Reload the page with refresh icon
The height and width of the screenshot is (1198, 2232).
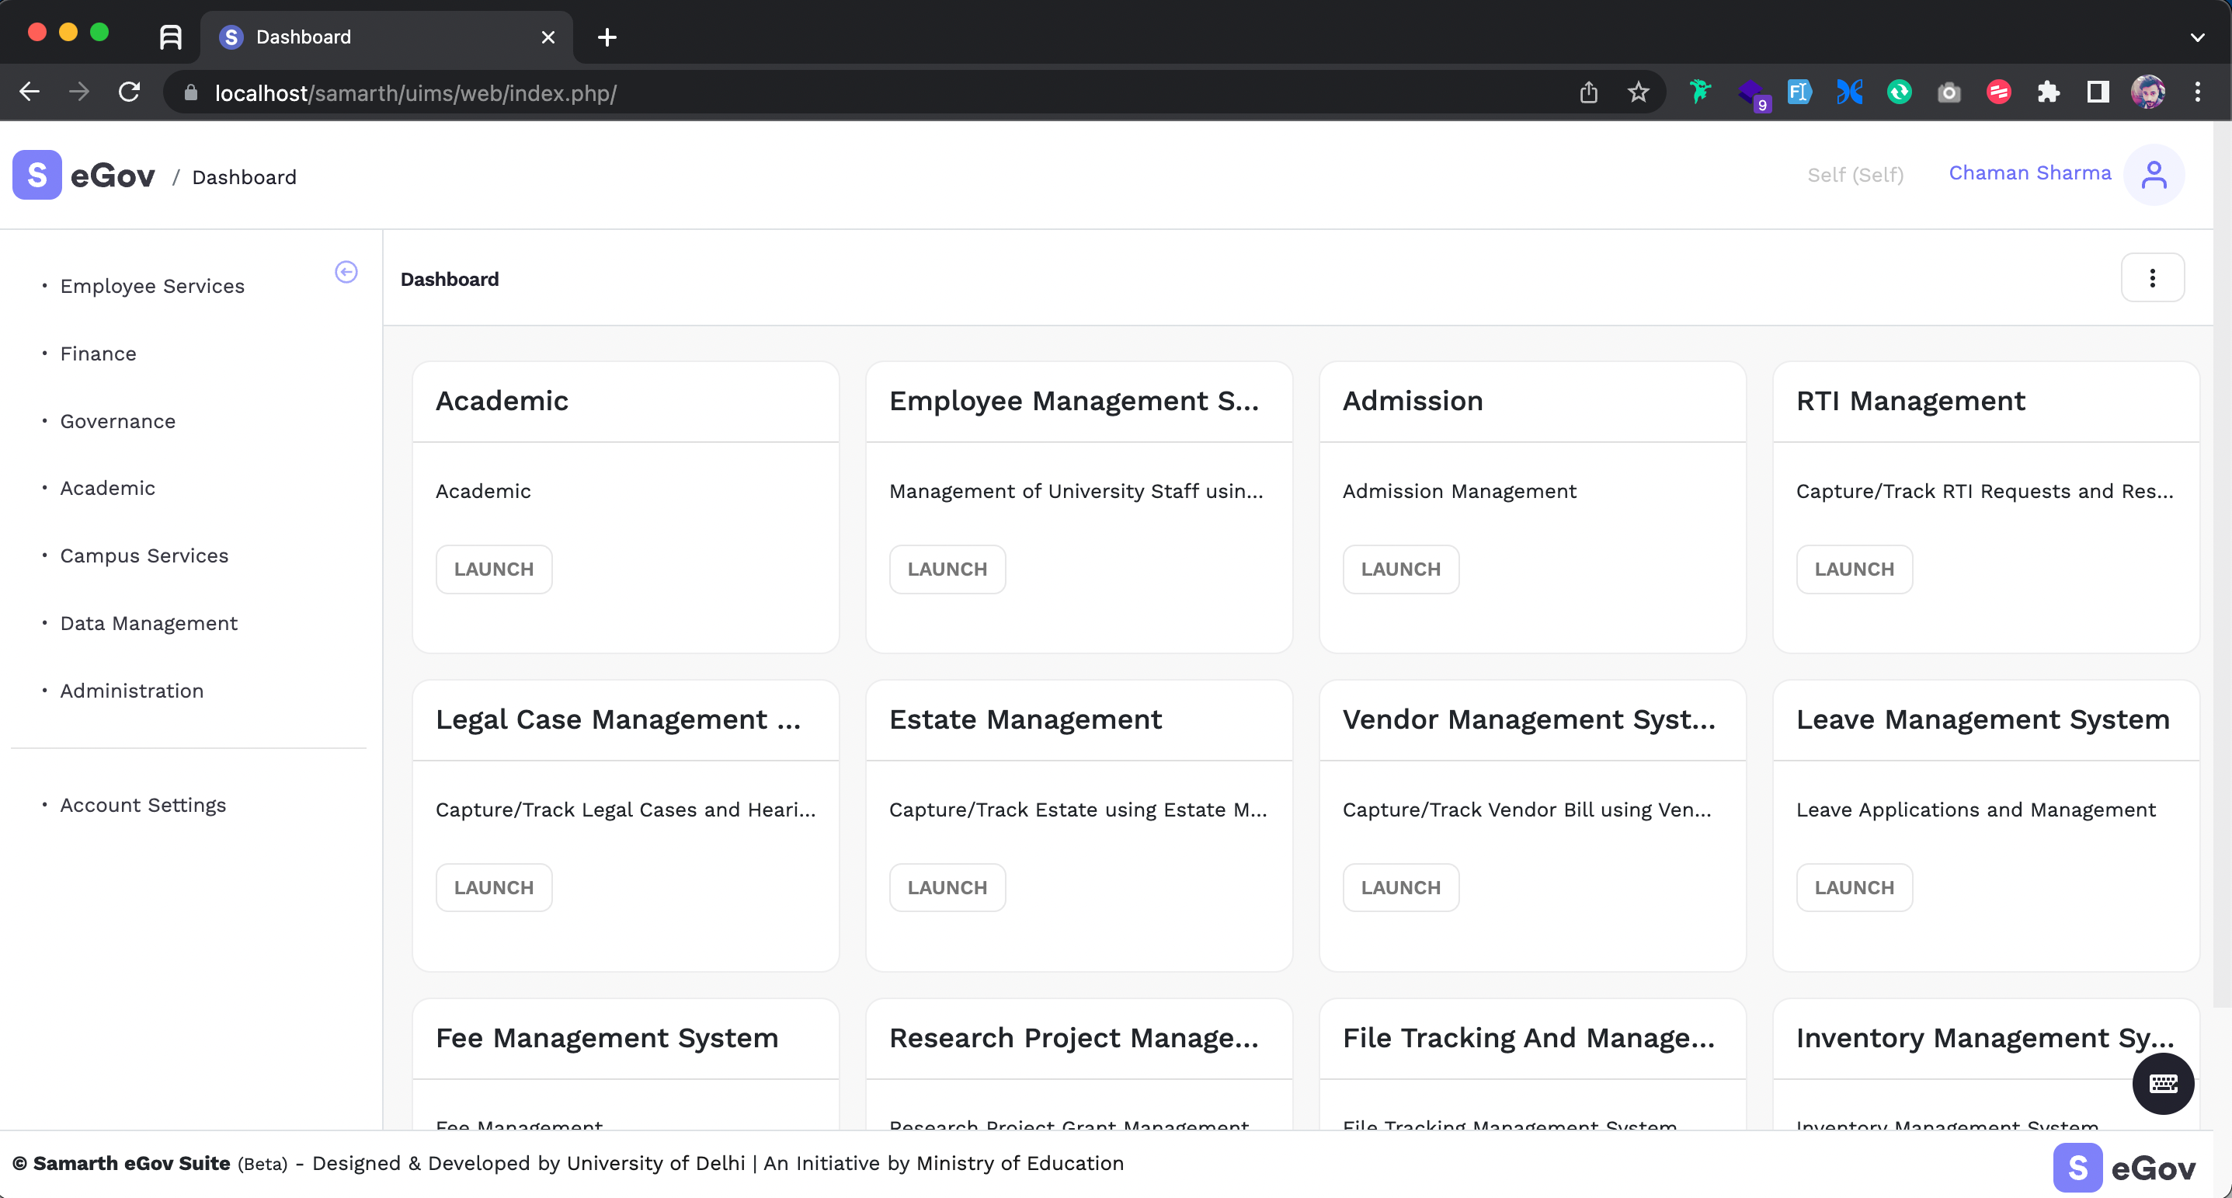[129, 92]
